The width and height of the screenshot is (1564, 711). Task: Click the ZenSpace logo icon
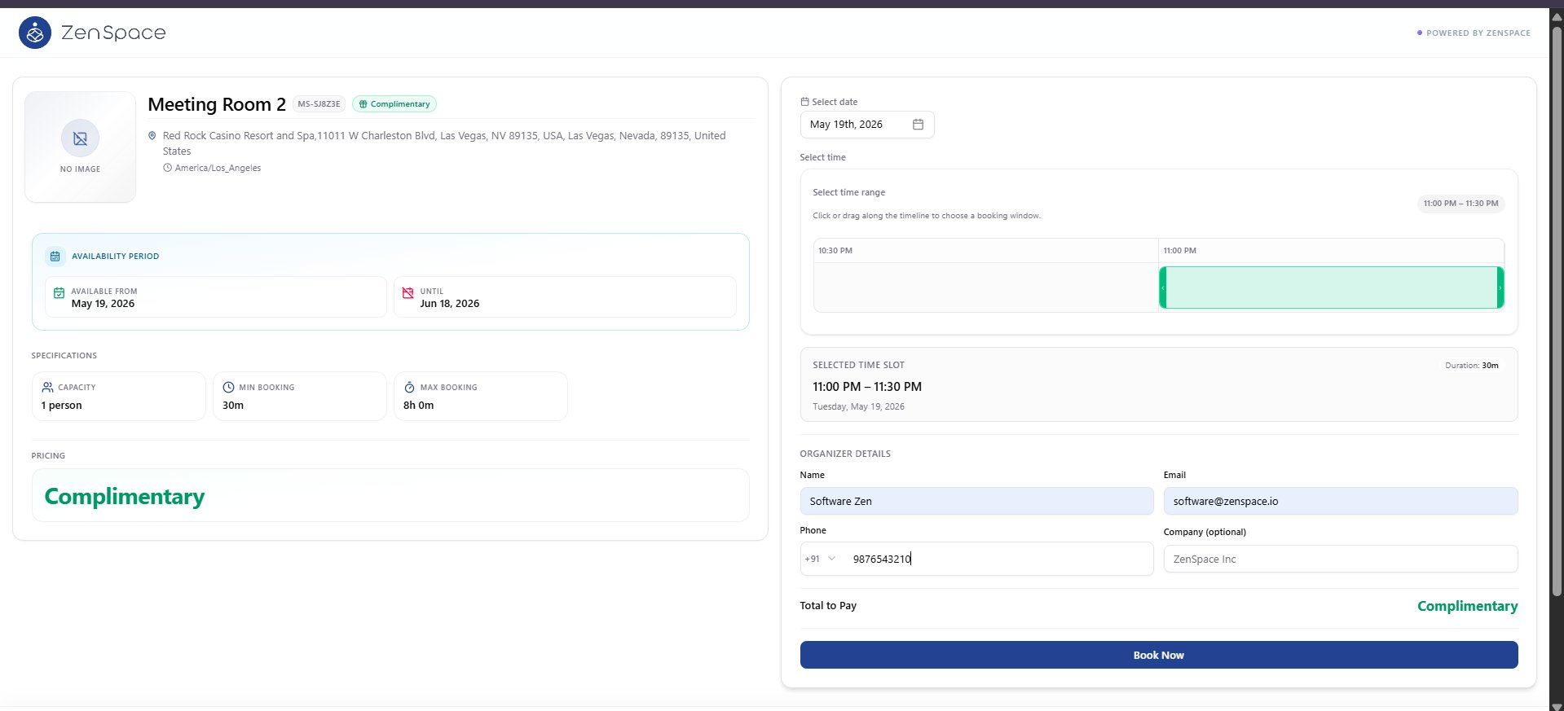(35, 33)
